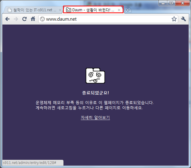The width and height of the screenshot is (191, 168).
Task: Open the home page
Action: (x=33, y=19)
